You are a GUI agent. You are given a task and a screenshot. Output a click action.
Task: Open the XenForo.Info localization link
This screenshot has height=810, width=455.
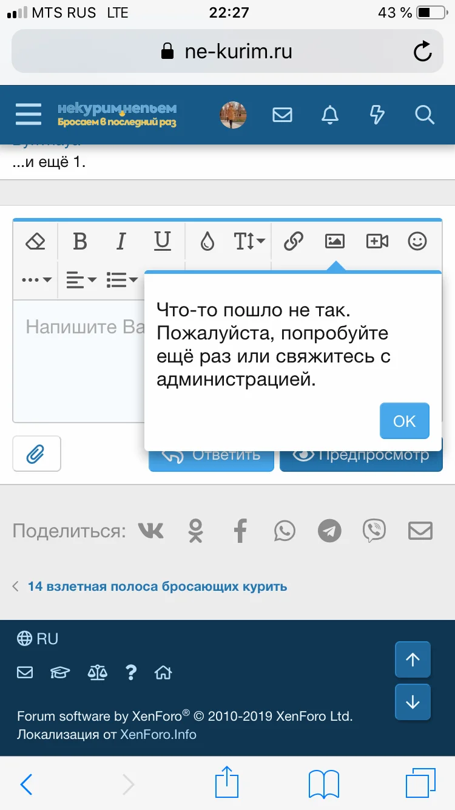coord(158,734)
